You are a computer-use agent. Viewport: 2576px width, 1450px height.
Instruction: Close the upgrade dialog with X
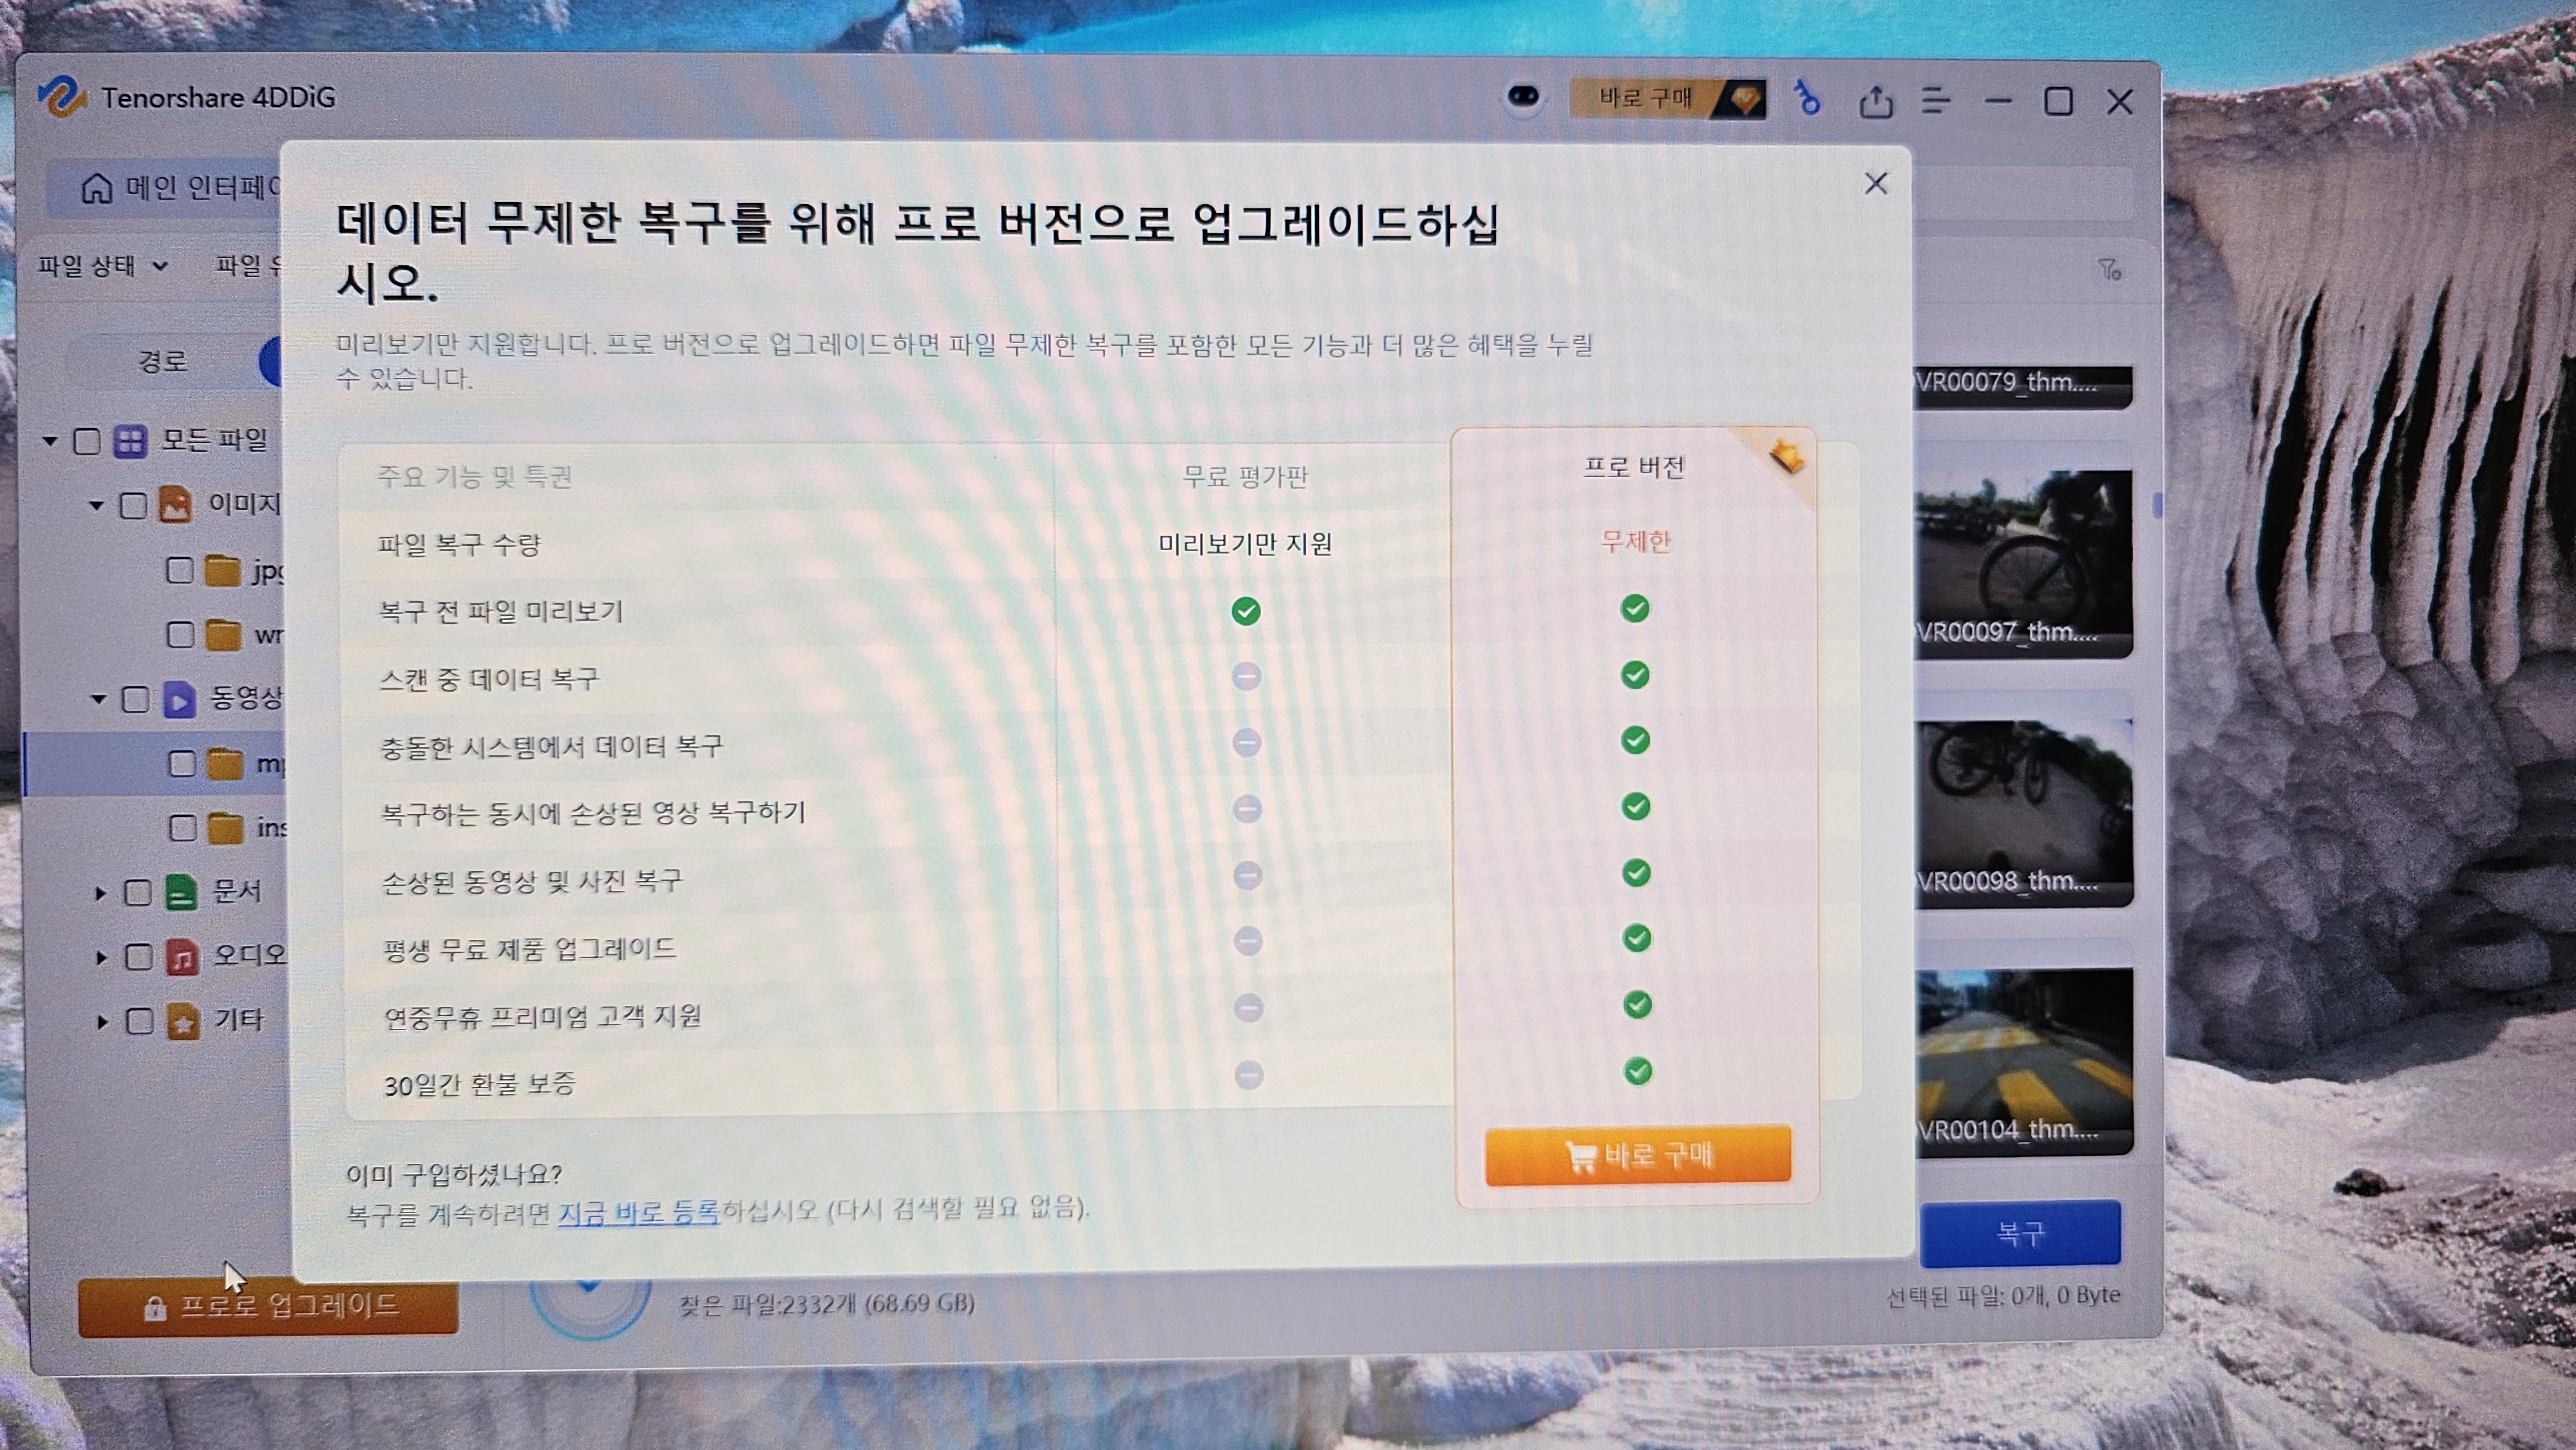(1875, 184)
